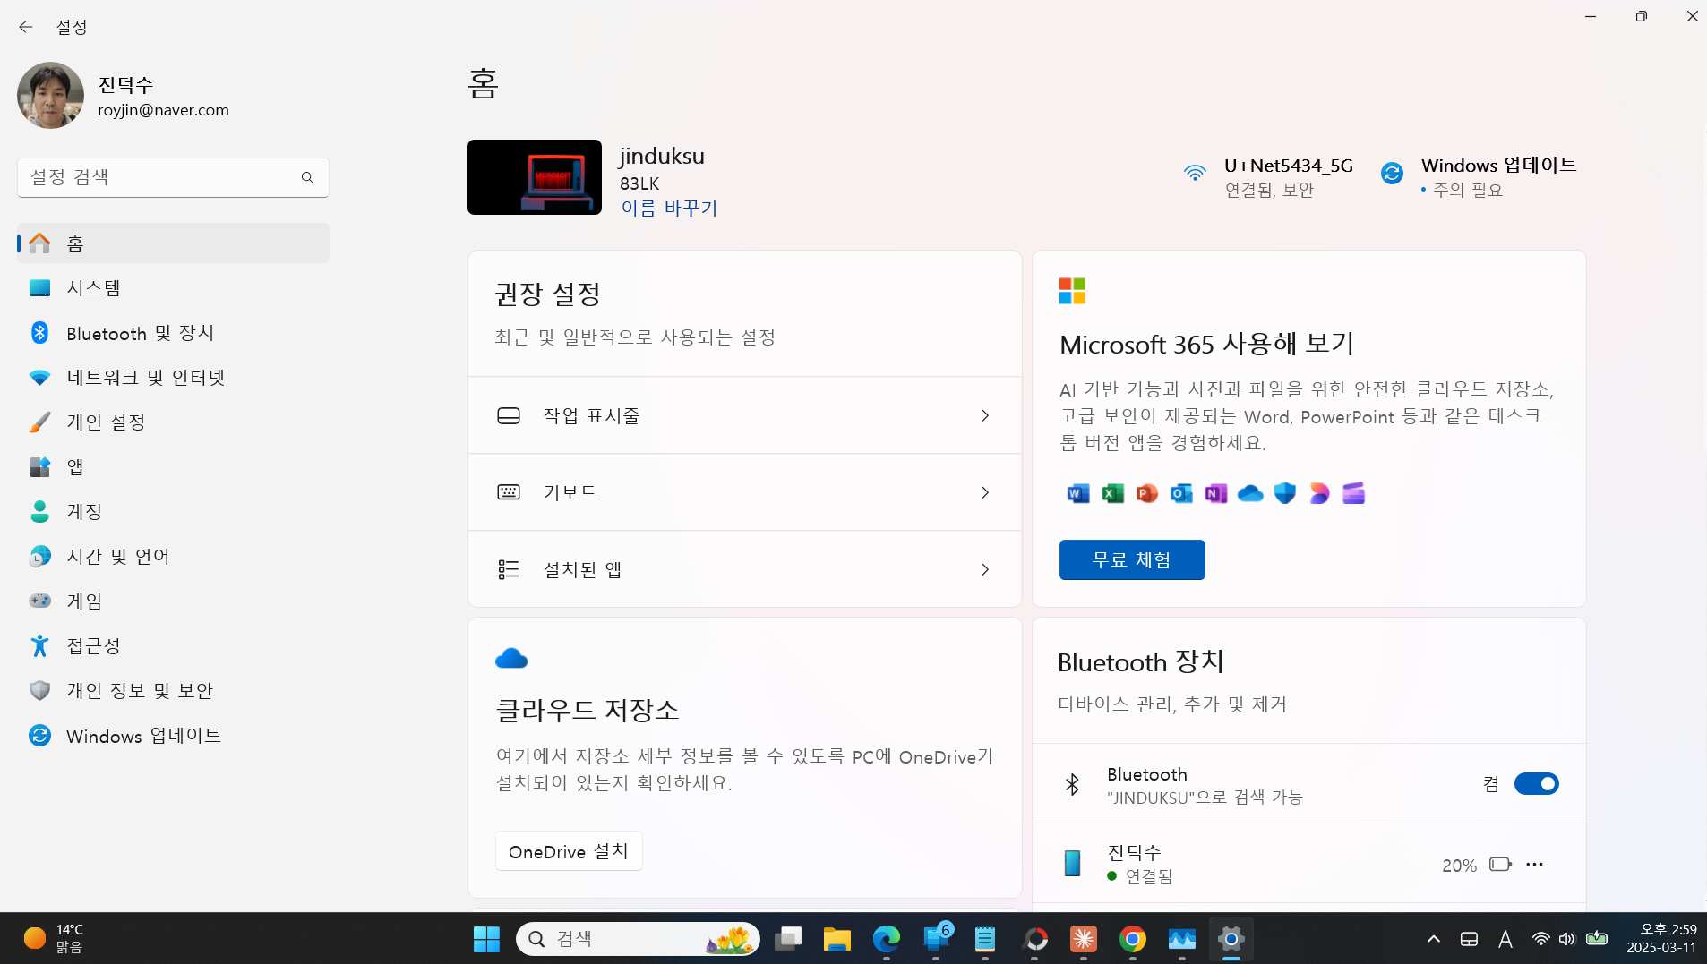Open the 설치된 앱 chevron
The height and width of the screenshot is (964, 1707).
[x=985, y=569]
